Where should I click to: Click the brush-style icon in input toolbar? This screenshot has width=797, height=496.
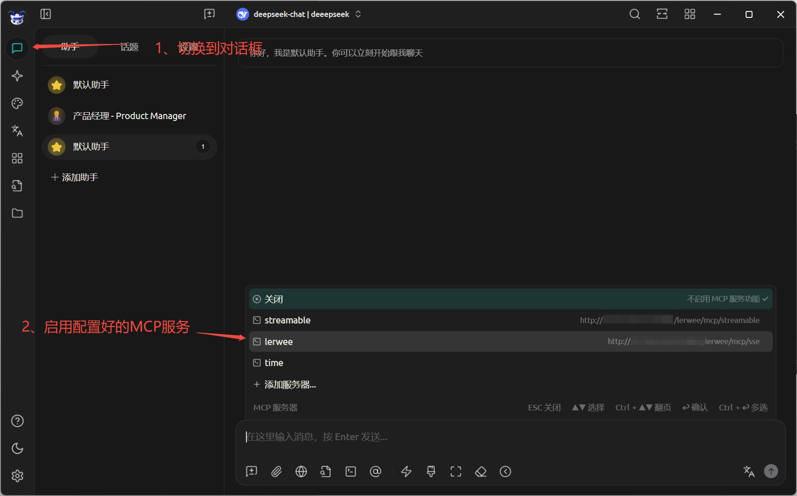pos(431,471)
